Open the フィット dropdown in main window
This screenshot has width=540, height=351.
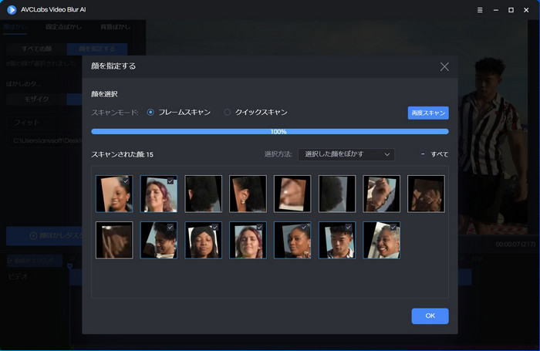45,123
